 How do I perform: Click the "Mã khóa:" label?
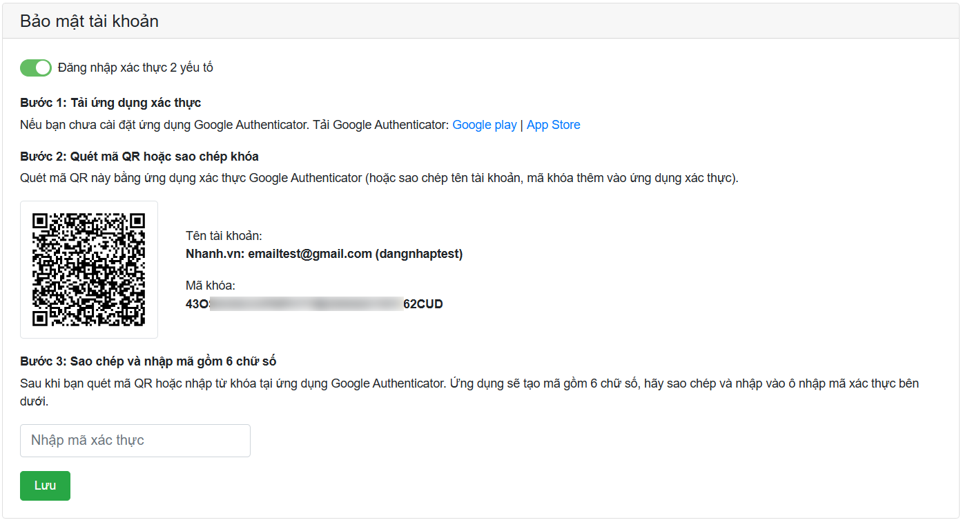[211, 286]
